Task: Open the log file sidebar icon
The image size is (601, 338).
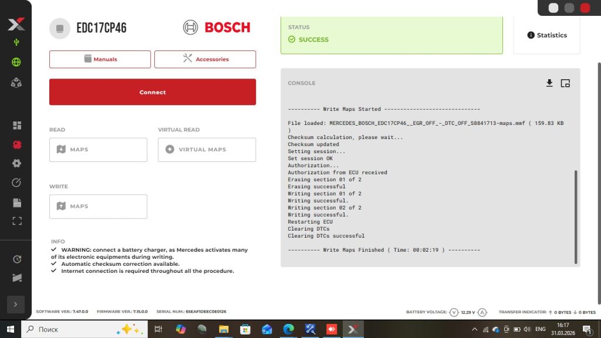Action: point(17,202)
